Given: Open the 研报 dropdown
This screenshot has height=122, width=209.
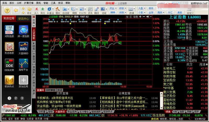Looking at the screenshot, I should pyautogui.click(x=122, y=8).
